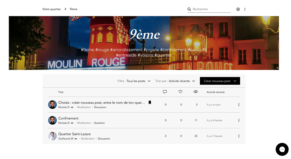The image size is (291, 159).
Task: Expand the Créer nouveau post arrow
Action: 235,81
